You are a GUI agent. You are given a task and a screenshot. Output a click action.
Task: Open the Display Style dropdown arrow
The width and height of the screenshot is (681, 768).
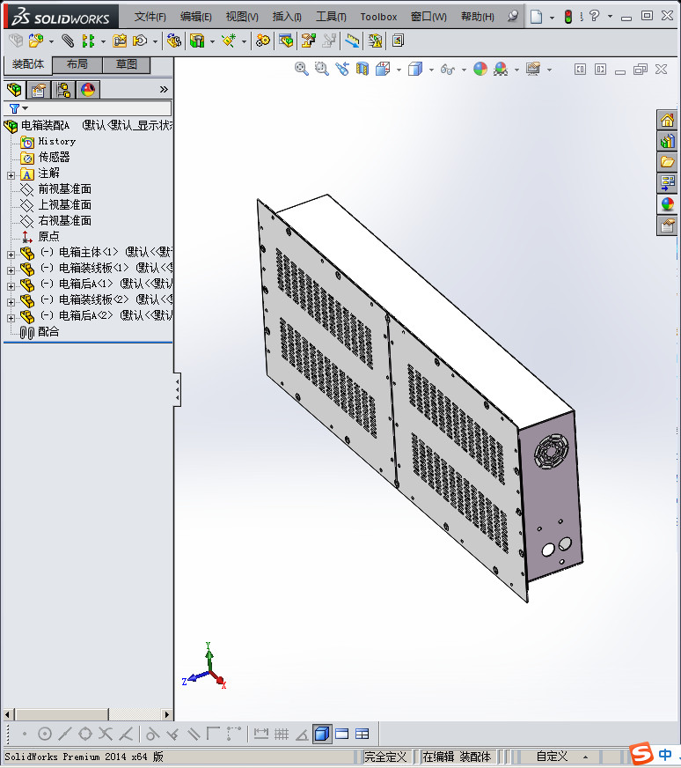tap(431, 70)
